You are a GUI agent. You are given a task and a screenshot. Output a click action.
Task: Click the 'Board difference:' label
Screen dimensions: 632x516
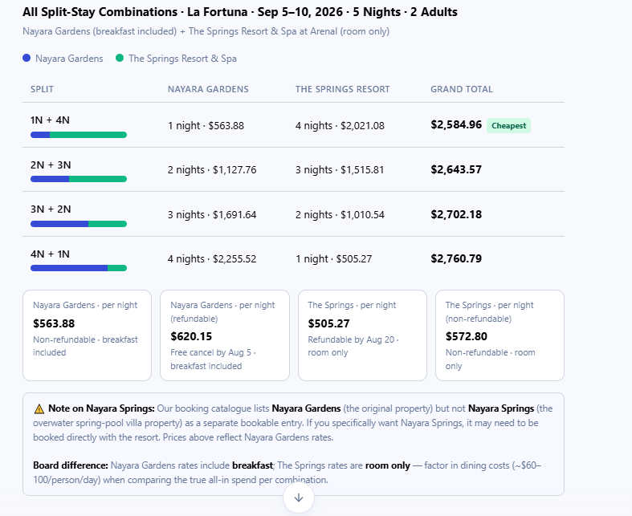[71, 465]
